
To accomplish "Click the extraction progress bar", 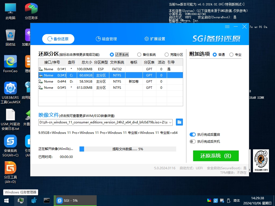I will coord(128,149).
